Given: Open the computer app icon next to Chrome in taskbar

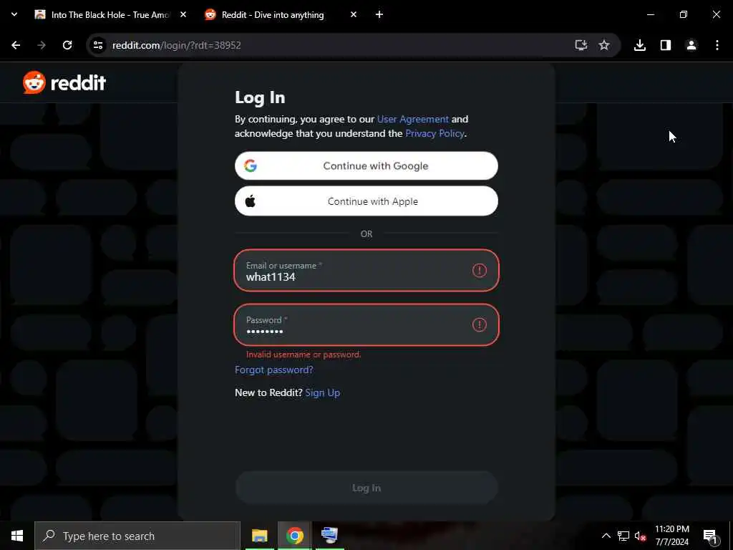Looking at the screenshot, I should pyautogui.click(x=329, y=536).
